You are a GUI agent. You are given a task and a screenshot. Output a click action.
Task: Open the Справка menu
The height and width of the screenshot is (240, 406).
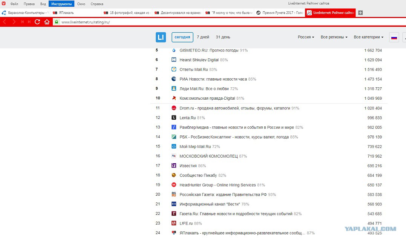(97, 4)
